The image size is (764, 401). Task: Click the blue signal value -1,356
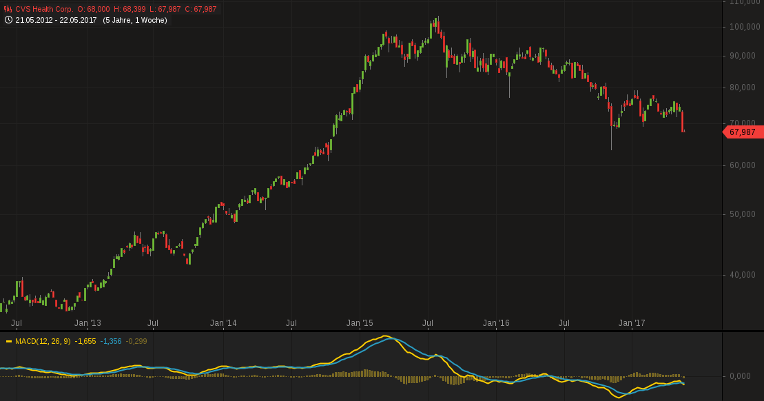(111, 341)
